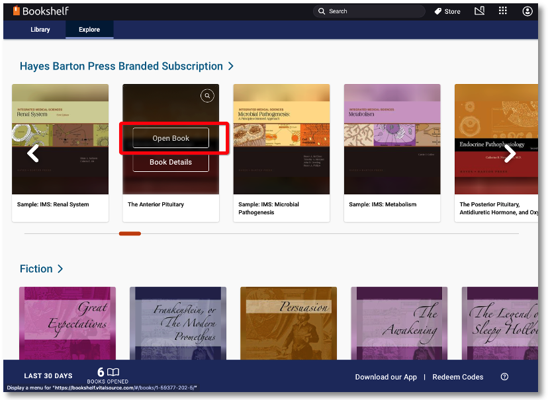Expand Hayes Barton Press Branded Subscription
The image size is (548, 400).
230,66
